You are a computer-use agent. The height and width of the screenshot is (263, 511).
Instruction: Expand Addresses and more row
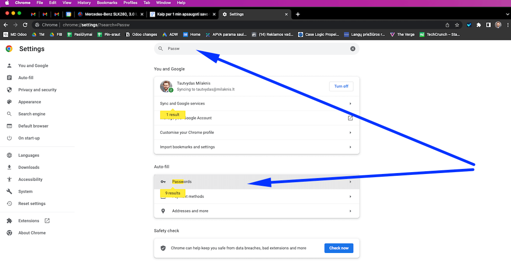[x=256, y=211]
